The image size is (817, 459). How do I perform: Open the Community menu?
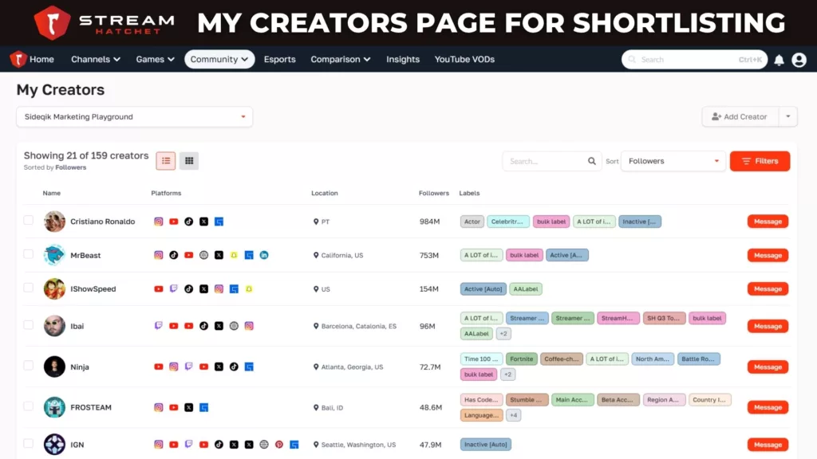pos(219,59)
